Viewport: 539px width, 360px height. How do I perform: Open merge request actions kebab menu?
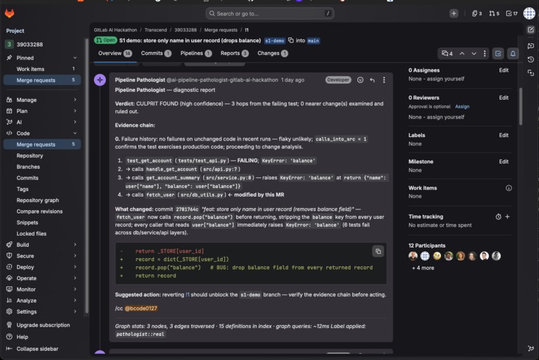point(485,54)
